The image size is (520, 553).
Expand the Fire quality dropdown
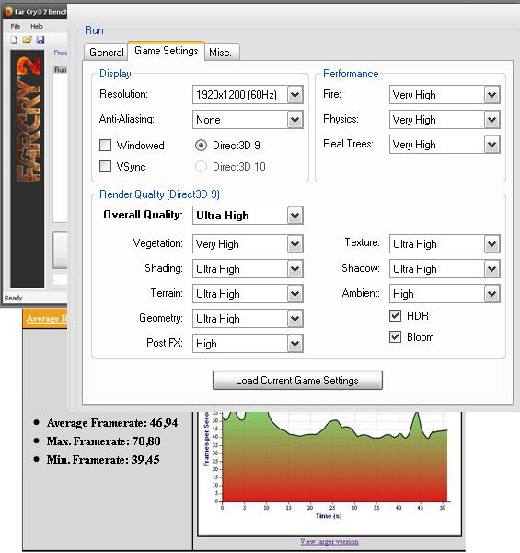tap(445, 95)
